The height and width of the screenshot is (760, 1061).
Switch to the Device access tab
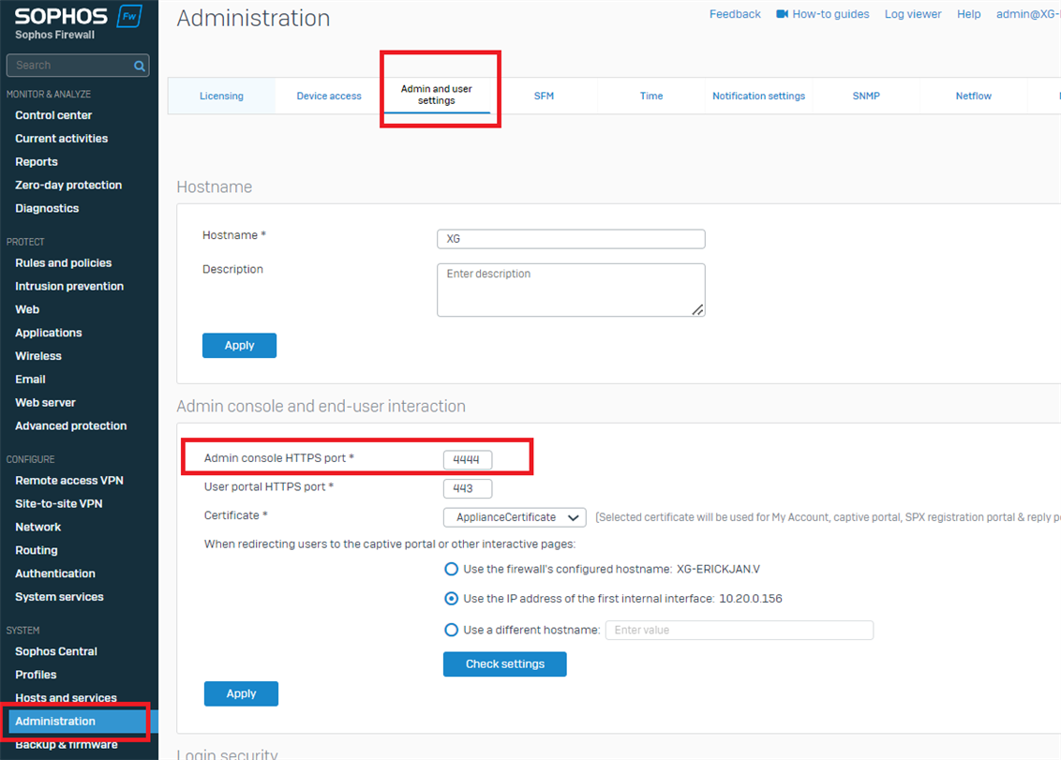[329, 96]
